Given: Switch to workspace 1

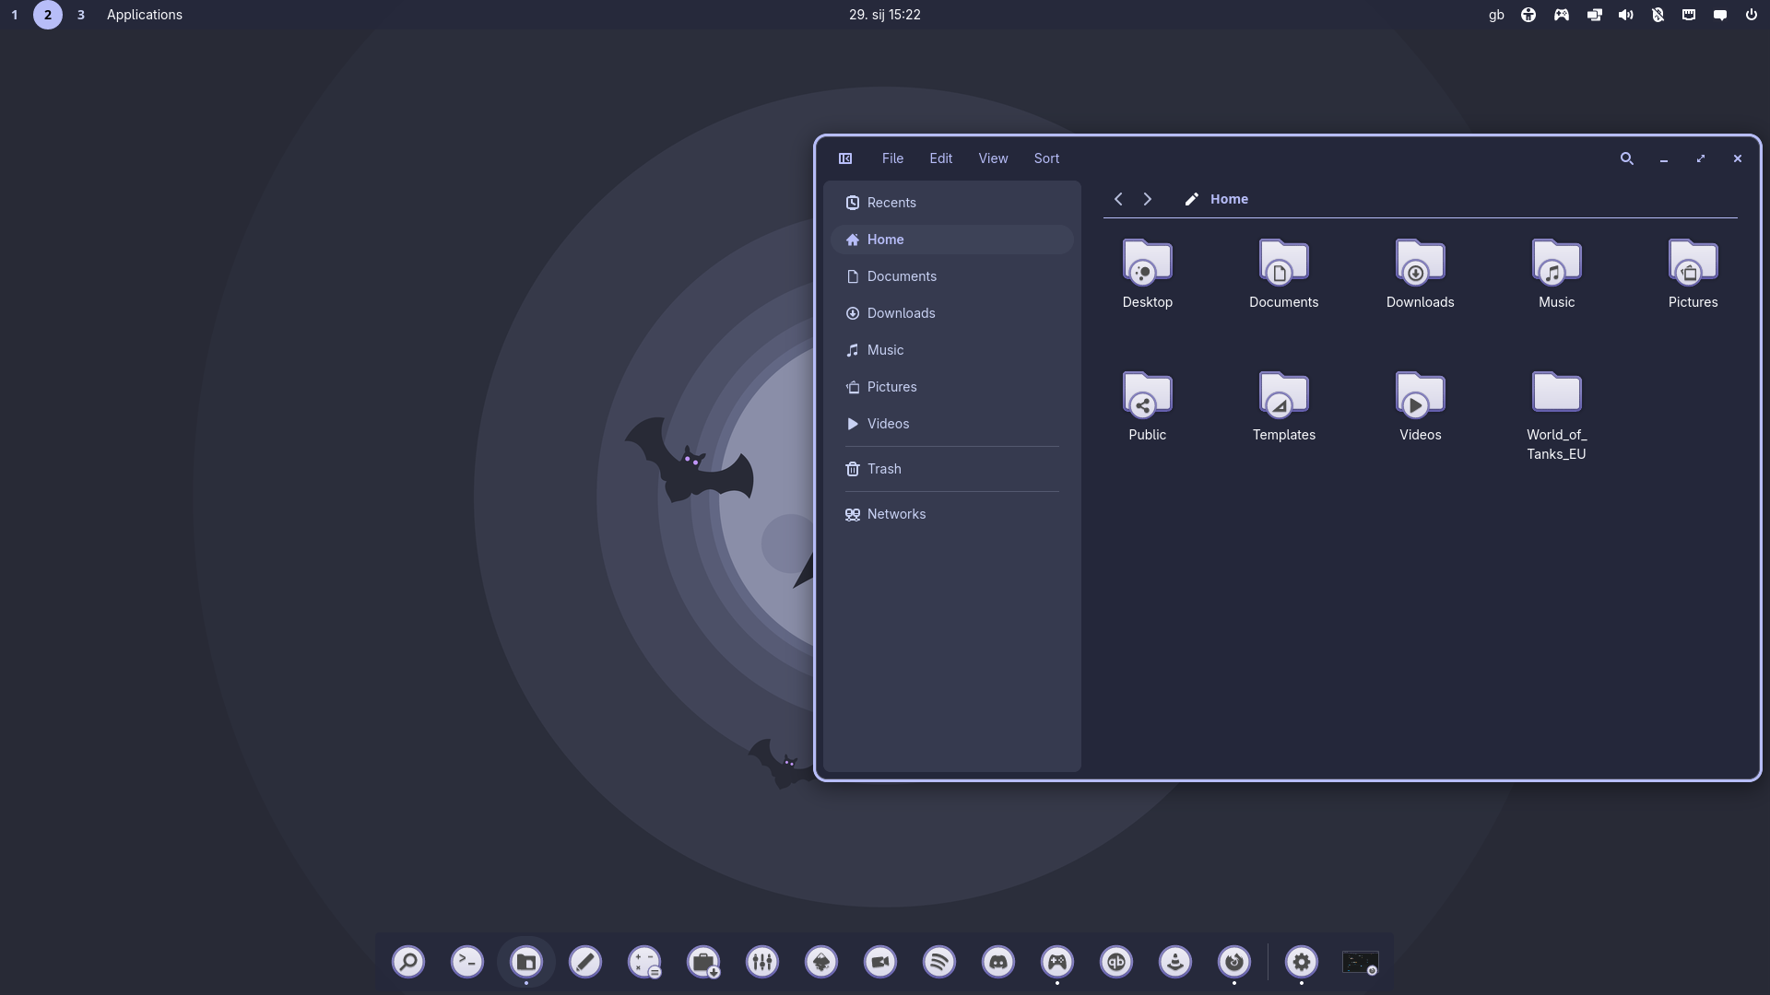Looking at the screenshot, I should click(15, 15).
